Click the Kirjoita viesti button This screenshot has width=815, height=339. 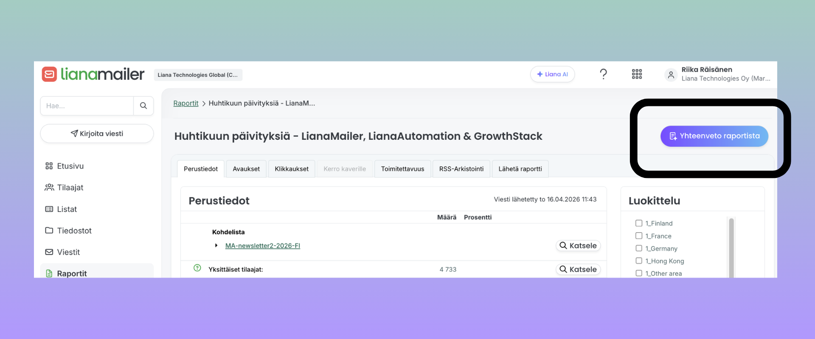pyautogui.click(x=97, y=133)
